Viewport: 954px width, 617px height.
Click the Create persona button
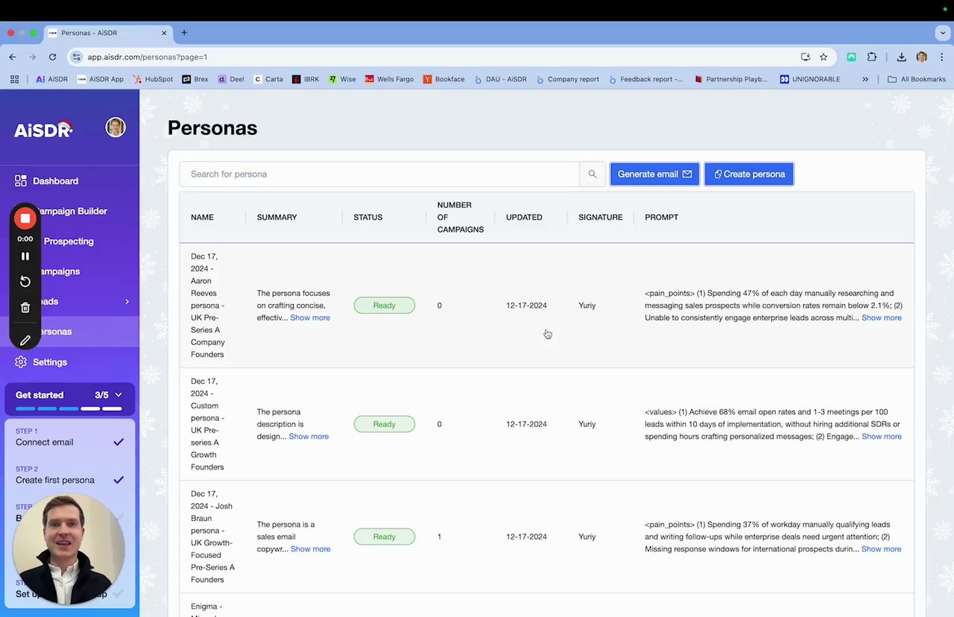[x=749, y=174]
